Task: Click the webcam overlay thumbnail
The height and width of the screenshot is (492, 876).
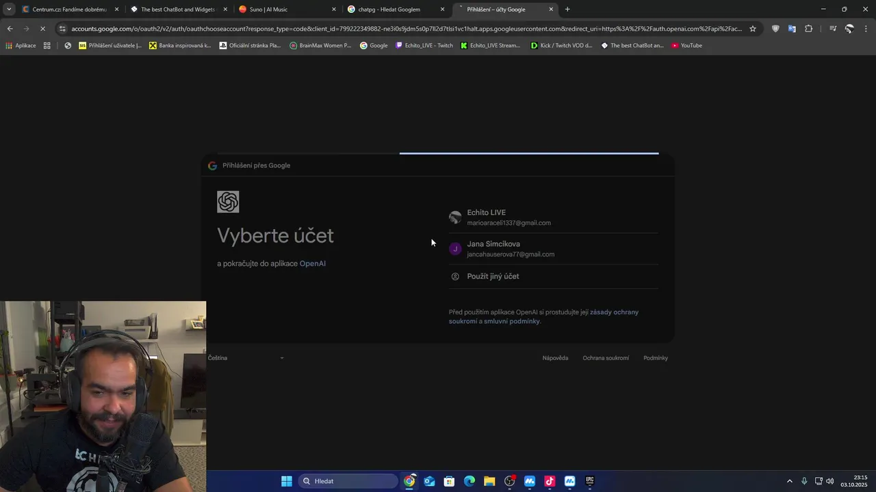Action: (x=103, y=396)
